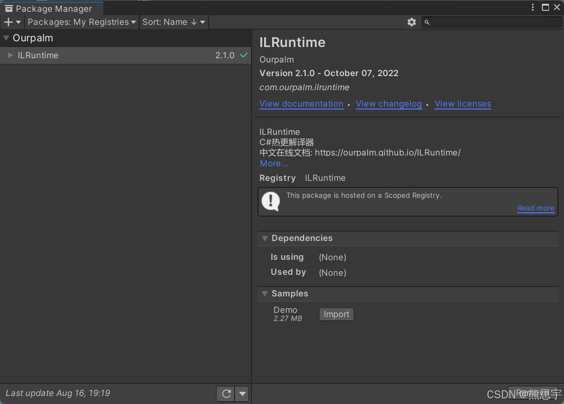The height and width of the screenshot is (404, 564).
Task: Open the View documentation link
Action: (x=301, y=104)
